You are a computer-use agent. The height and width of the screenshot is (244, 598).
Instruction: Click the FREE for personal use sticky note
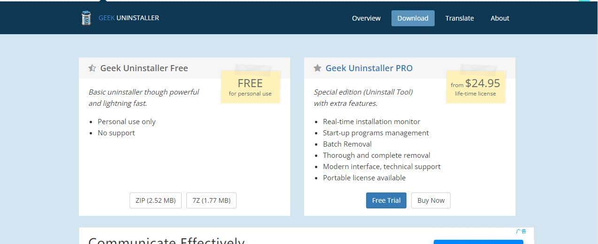(x=250, y=87)
